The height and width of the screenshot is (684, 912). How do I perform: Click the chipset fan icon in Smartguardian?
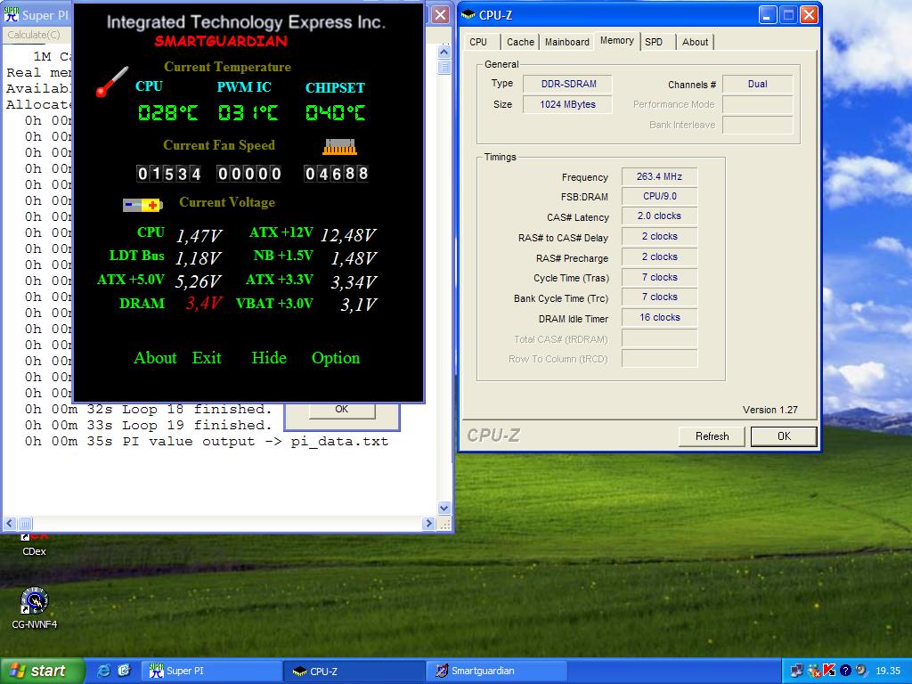pyautogui.click(x=339, y=147)
